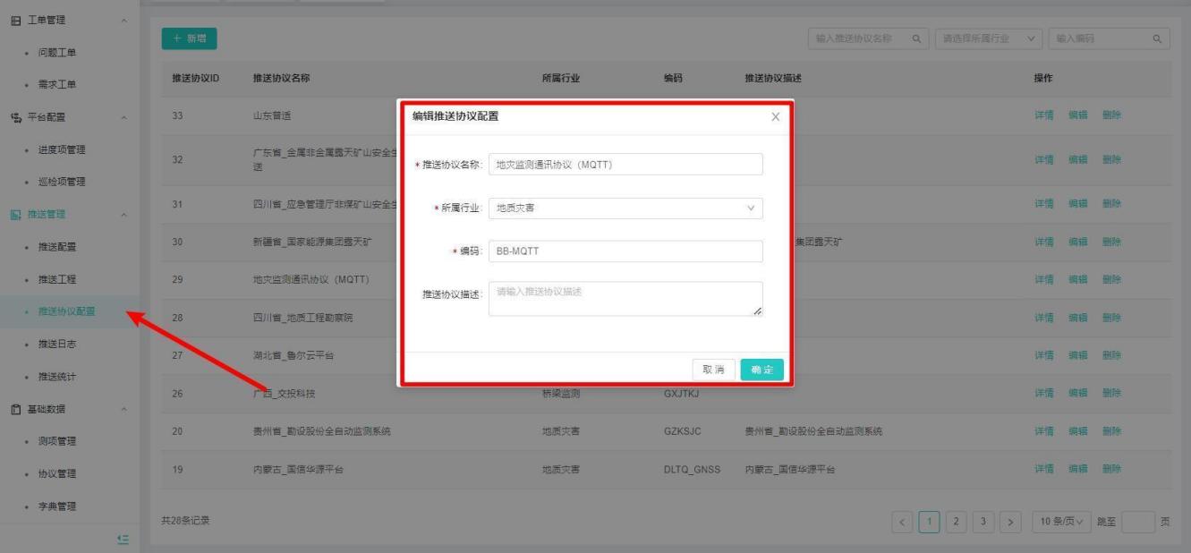Click the 推送协议描述 textarea
The image size is (1191, 553).
625,299
